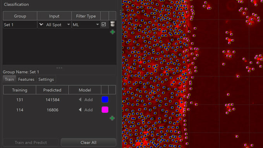The height and width of the screenshot is (148, 263).
Task: Click the three-dot panel splitter handle
Action: coord(59,68)
